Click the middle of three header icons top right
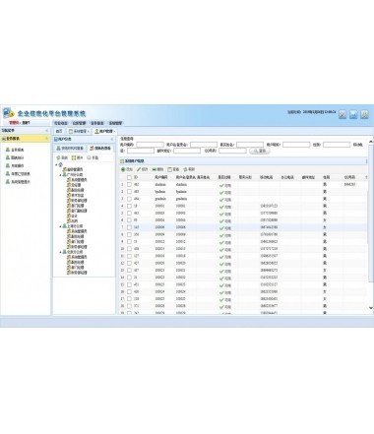Viewport: 374px width, 434px height. (x=353, y=114)
